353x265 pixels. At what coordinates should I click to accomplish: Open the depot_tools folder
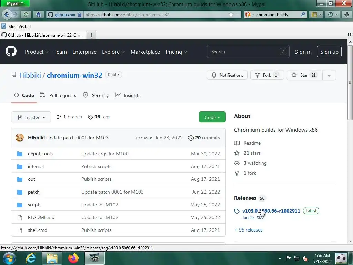(x=40, y=154)
